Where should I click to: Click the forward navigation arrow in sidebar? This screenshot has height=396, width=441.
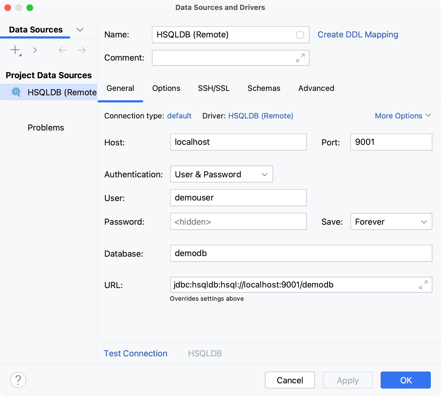tap(81, 50)
